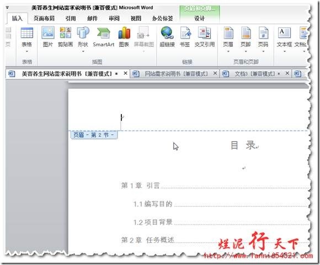Screen dimensions: 320x265
Task: Switch to the 插入 ribbon tab
Action: (17, 18)
